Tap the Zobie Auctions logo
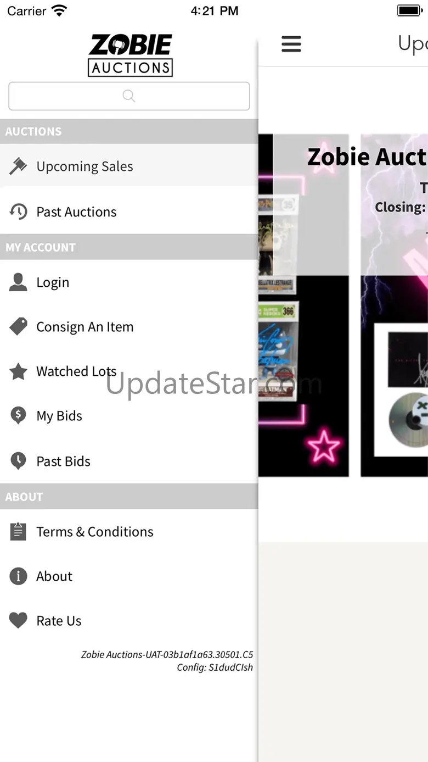Image resolution: width=428 pixels, height=762 pixels. click(x=130, y=54)
